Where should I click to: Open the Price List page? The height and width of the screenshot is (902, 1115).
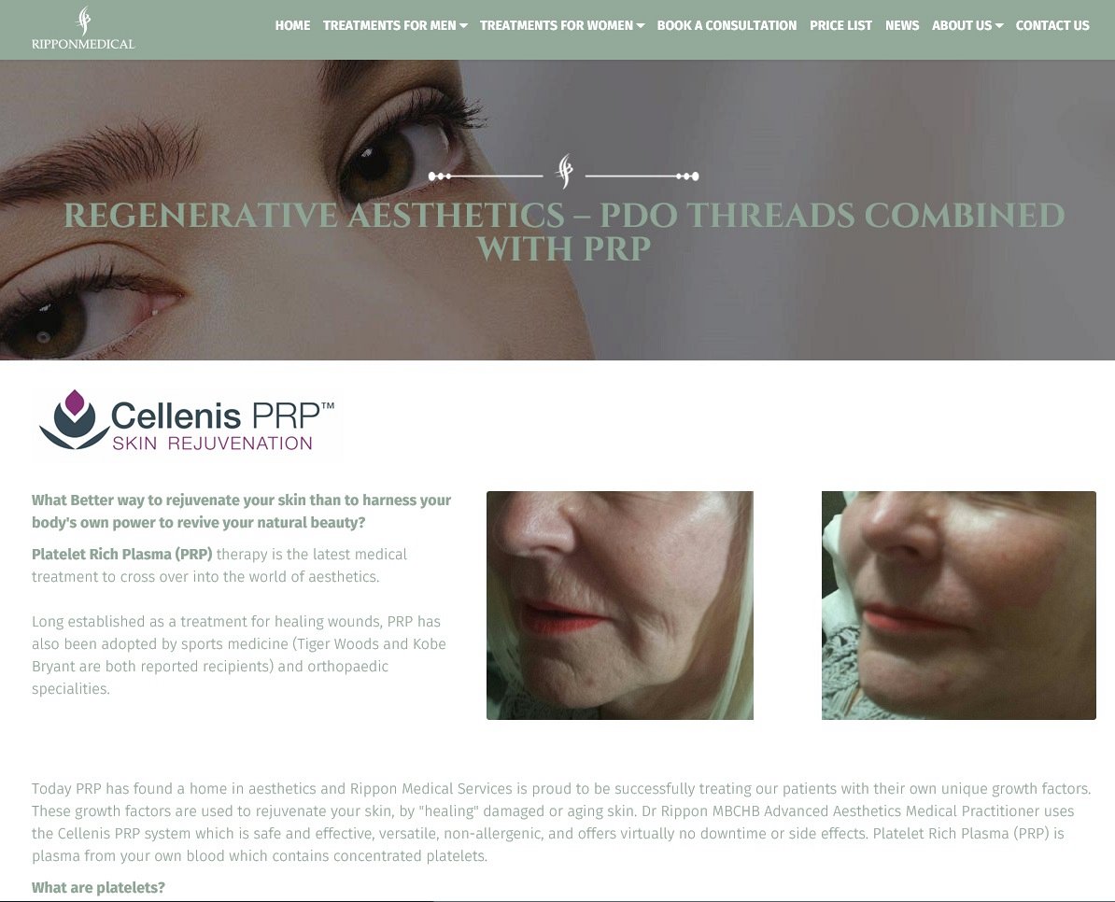(x=840, y=25)
